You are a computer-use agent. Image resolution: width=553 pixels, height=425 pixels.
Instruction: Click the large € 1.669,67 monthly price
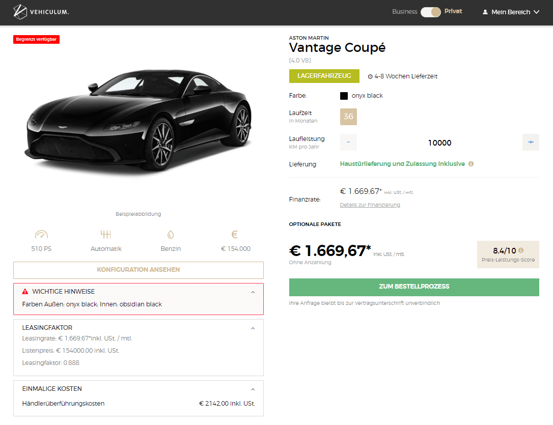[330, 251]
